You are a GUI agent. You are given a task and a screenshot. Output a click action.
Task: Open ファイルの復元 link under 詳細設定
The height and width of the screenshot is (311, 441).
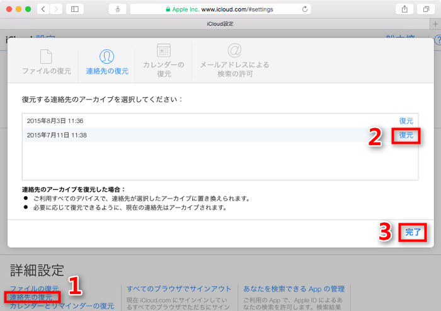(x=34, y=288)
